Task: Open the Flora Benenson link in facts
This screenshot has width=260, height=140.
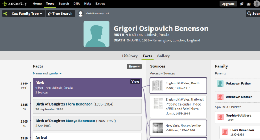Action: point(79,104)
